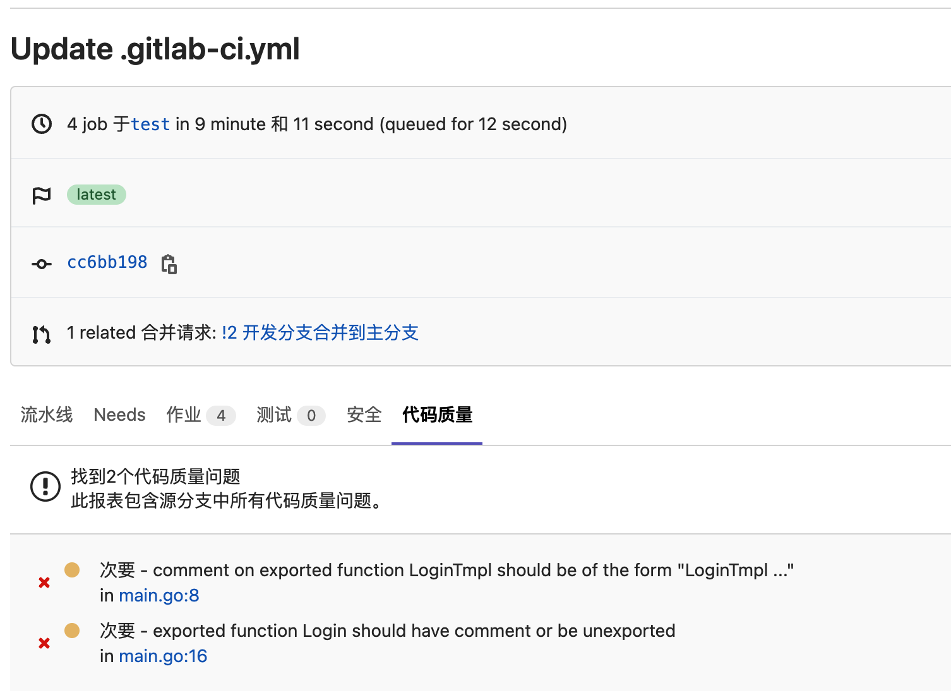Viewport: 951px width, 695px height.
Task: Select the 代码质量 tab
Action: pos(437,415)
